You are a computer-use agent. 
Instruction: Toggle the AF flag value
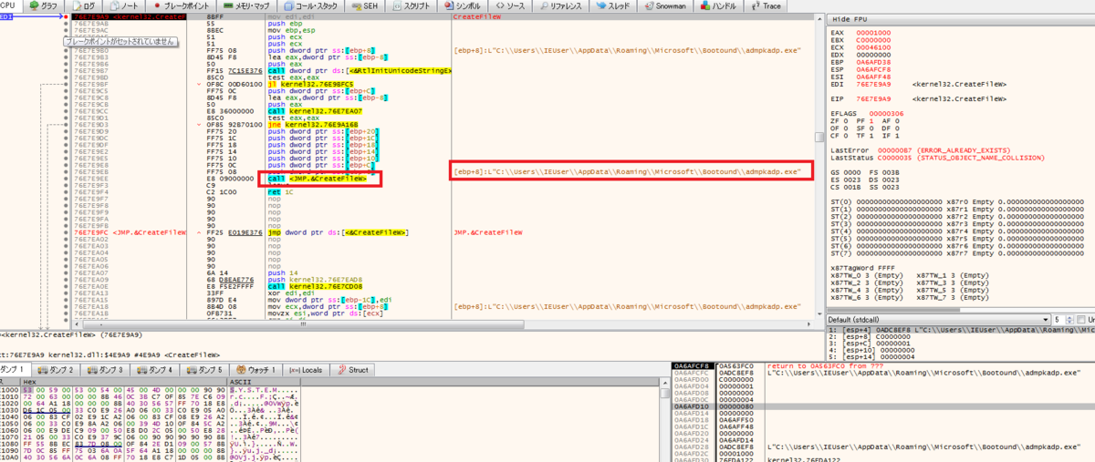tap(897, 120)
